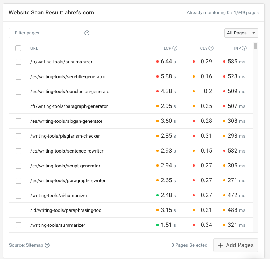The width and height of the screenshot is (270, 259).
Task: Click the 0 Pages Selected counter
Action: click(189, 245)
